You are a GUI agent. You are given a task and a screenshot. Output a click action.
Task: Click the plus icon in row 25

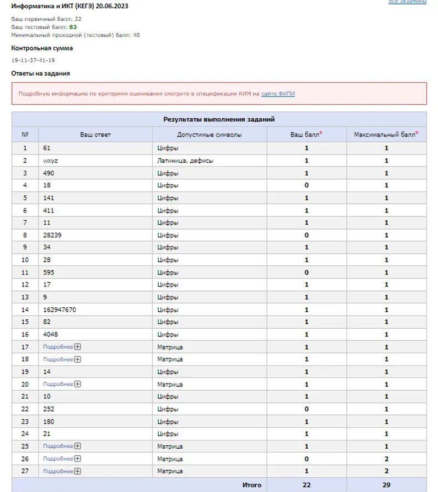pos(78,446)
